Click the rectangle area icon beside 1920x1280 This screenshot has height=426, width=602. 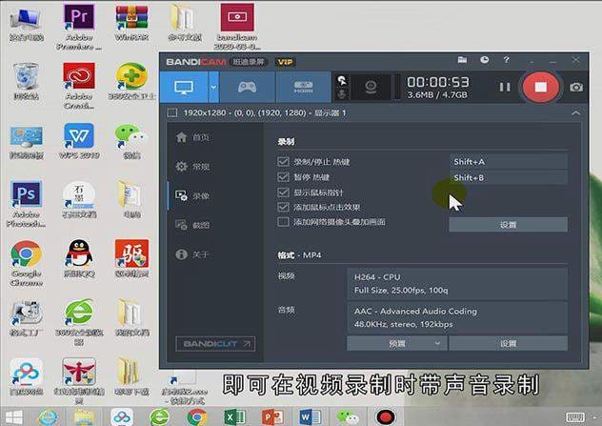(x=172, y=113)
